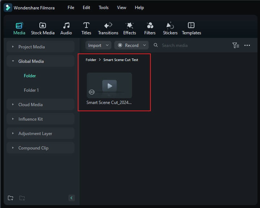260x208 pixels.
Task: Expand the Project Media section
Action: 41,47
